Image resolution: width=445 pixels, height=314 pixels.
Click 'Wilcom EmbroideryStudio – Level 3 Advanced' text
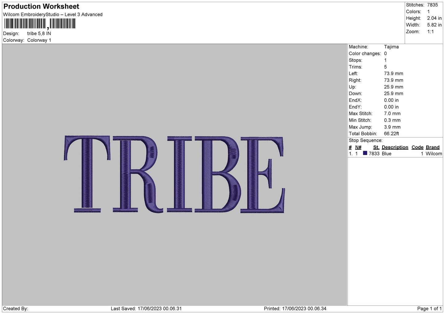pos(53,14)
